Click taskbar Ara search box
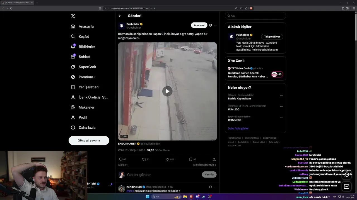 166,197
